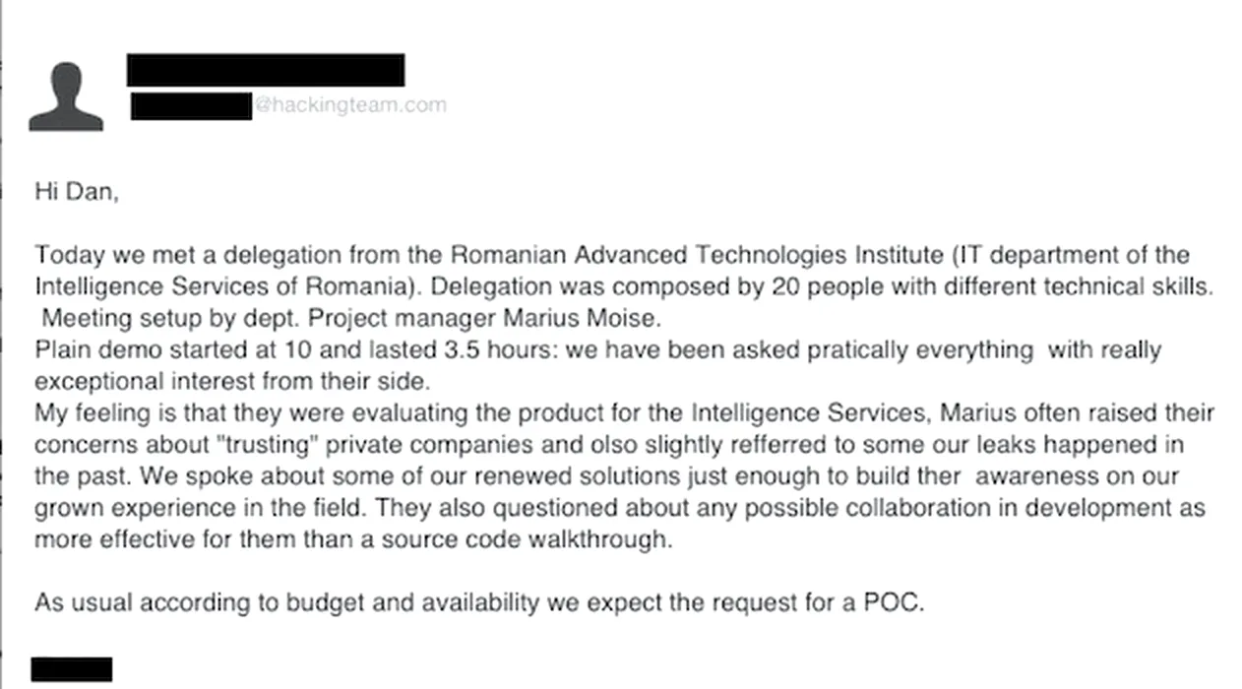
Task: Click the "Hi Dan," greeting line
Action: (x=77, y=192)
